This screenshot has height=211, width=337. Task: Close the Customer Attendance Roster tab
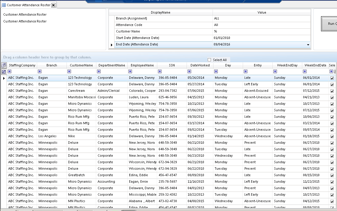(54, 5)
